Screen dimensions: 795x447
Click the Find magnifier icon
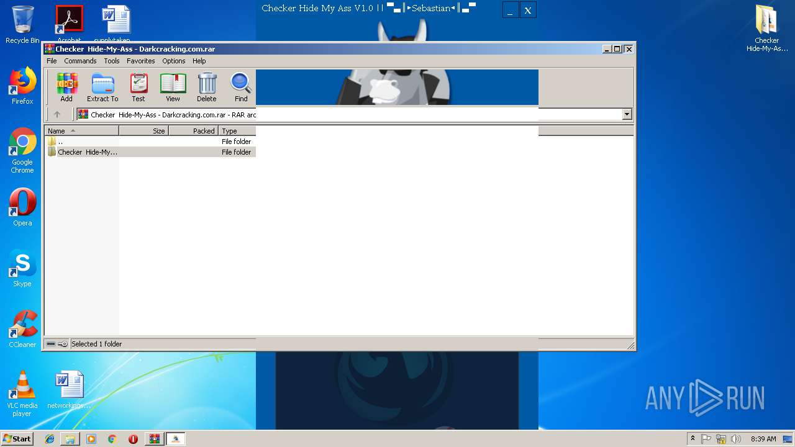241,87
